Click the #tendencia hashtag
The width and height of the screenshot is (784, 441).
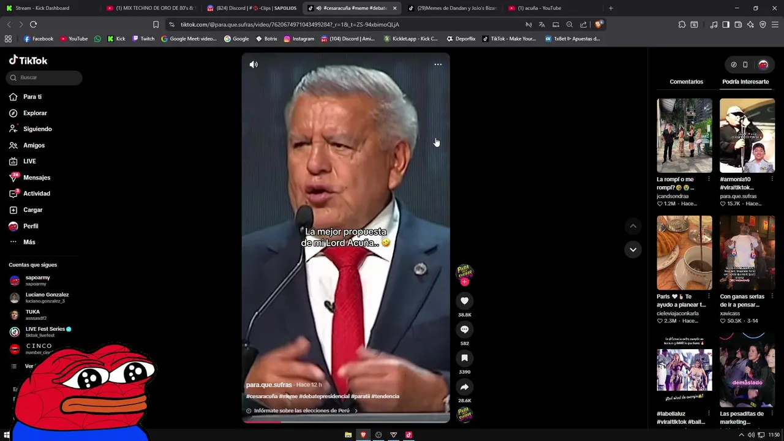385,396
